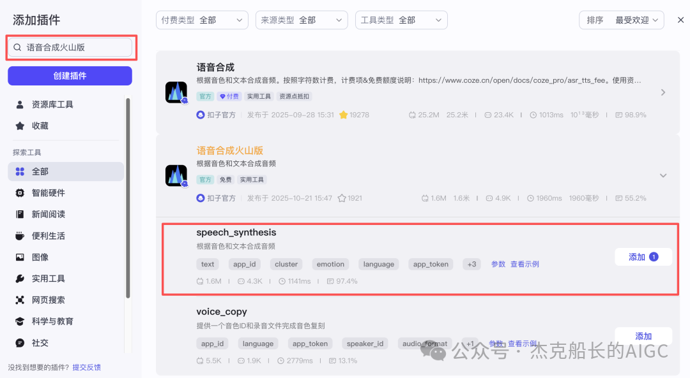Open the 排序 最受欢迎 sort dropdown
Viewport: 690px width, 378px height.
622,20
